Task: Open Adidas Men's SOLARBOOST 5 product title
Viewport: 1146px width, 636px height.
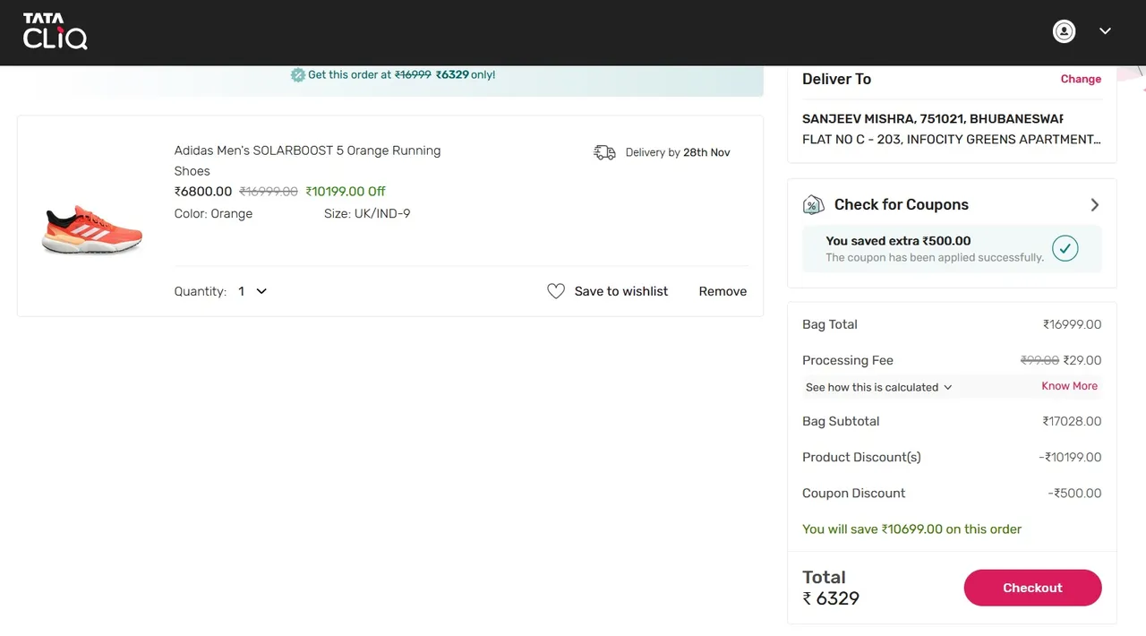Action: pos(307,160)
